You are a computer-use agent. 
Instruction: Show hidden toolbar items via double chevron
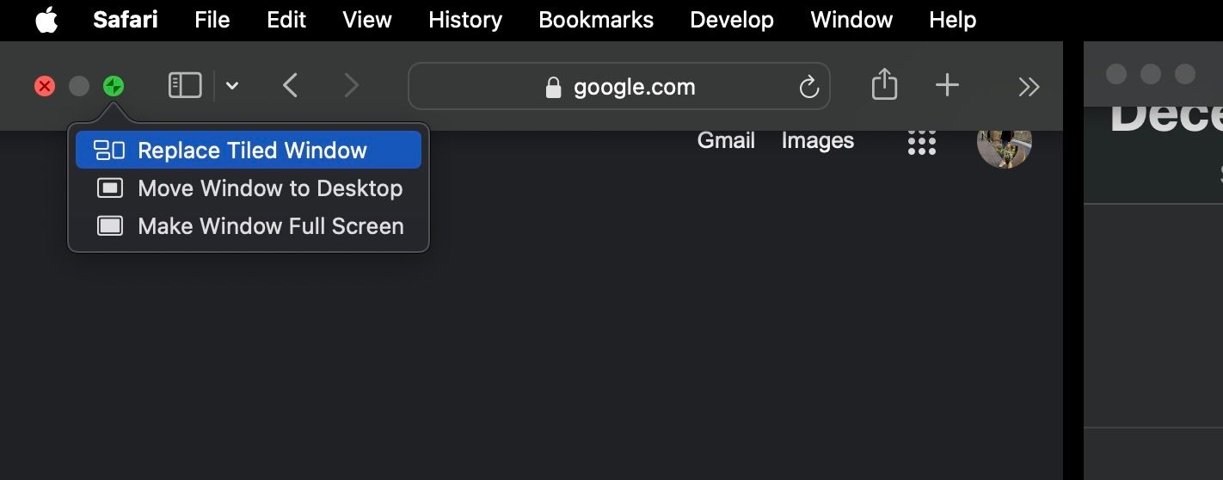1029,86
